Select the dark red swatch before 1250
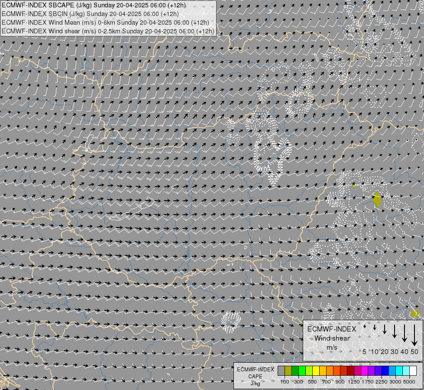The height and width of the screenshot is (390, 424). [x=351, y=371]
